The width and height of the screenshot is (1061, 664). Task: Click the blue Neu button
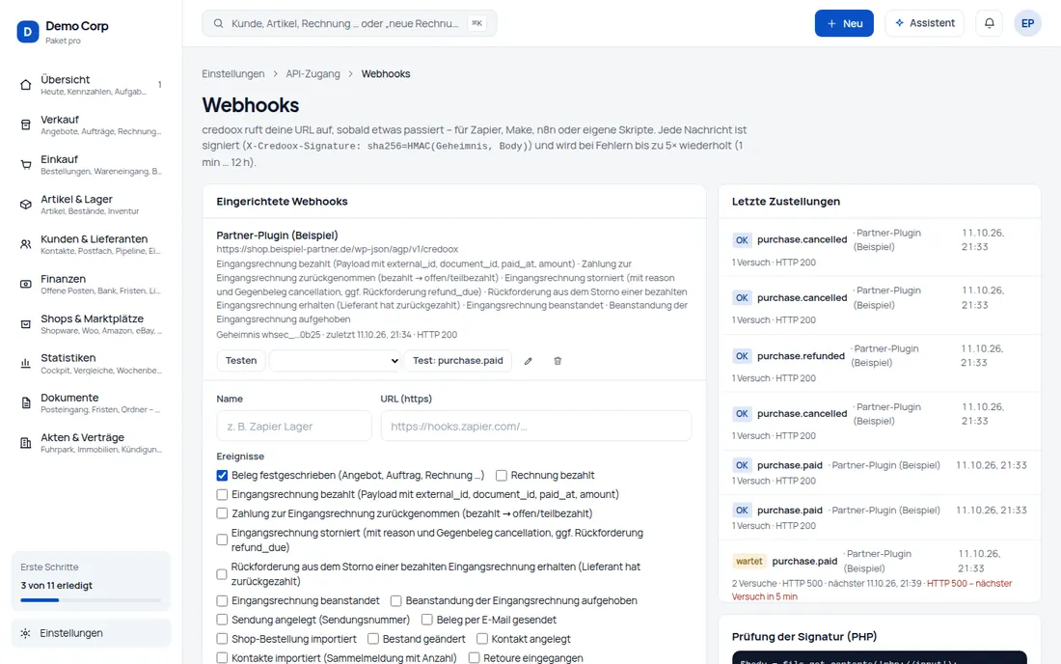(844, 23)
